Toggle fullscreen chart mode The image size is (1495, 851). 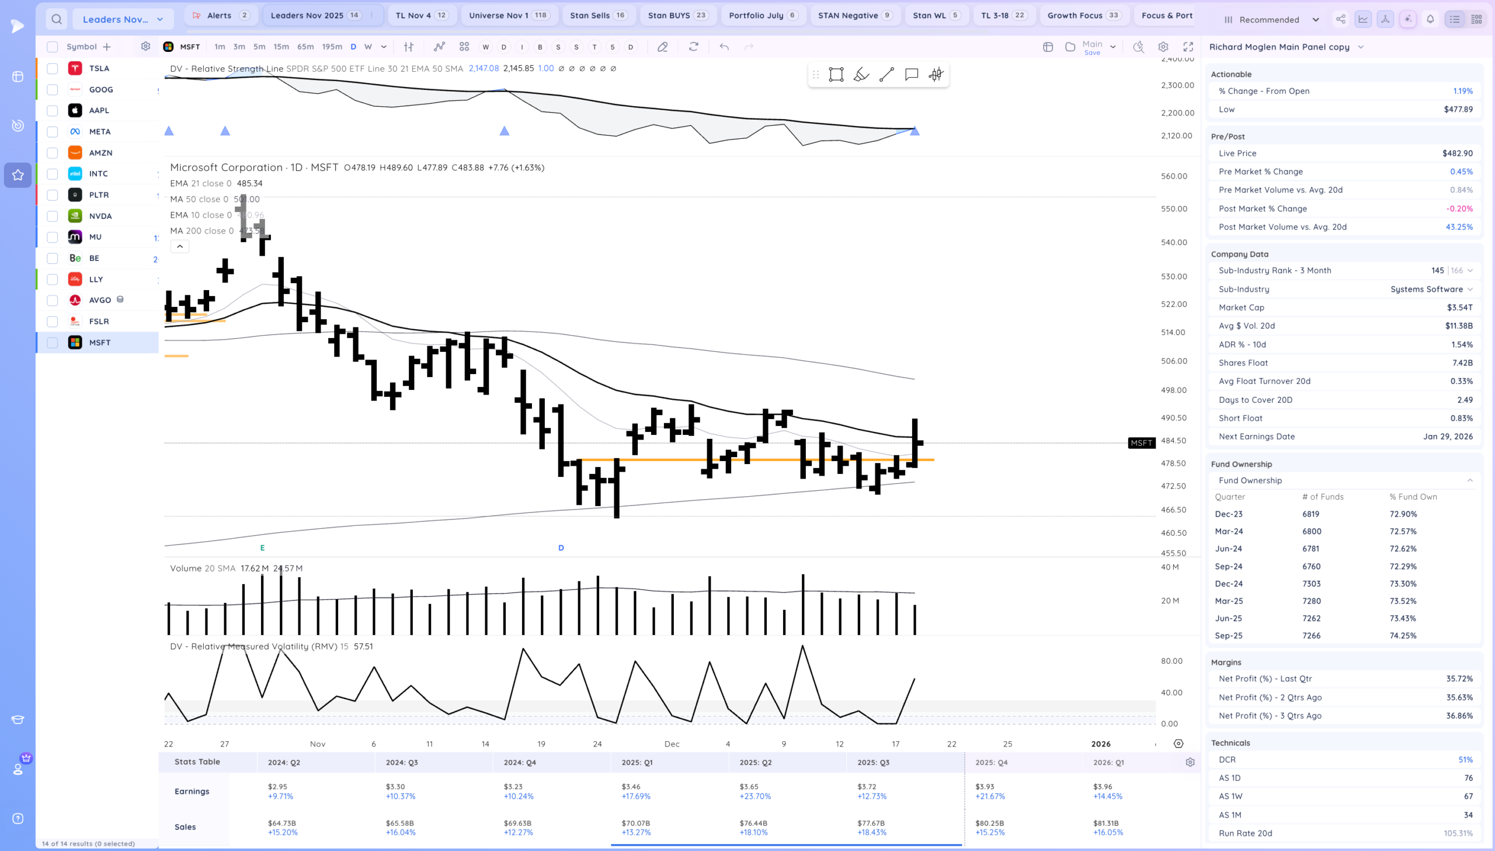[1188, 47]
